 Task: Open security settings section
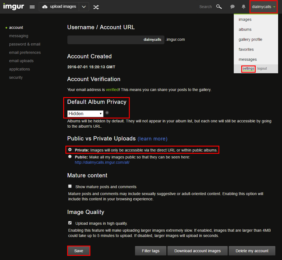16,77
